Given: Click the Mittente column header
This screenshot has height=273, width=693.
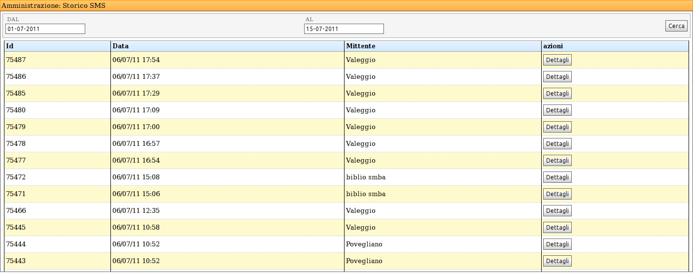Looking at the screenshot, I should (360, 46).
